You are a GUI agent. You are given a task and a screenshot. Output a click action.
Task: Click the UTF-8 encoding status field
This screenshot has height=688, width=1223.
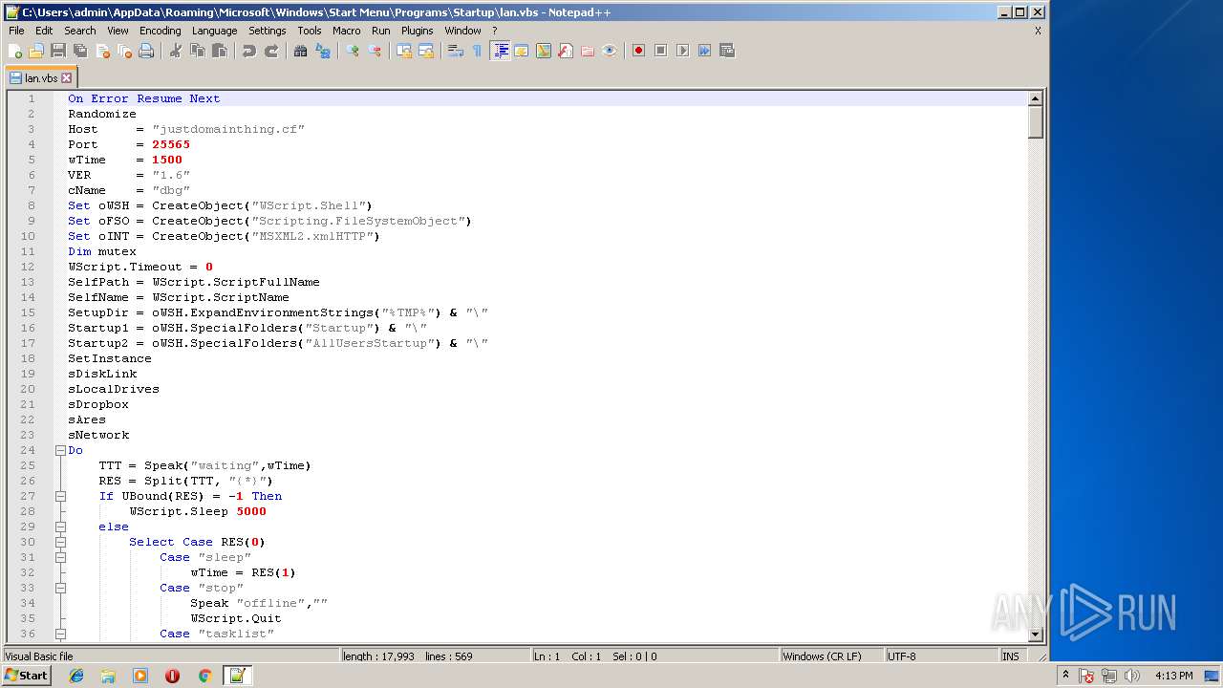click(941, 656)
